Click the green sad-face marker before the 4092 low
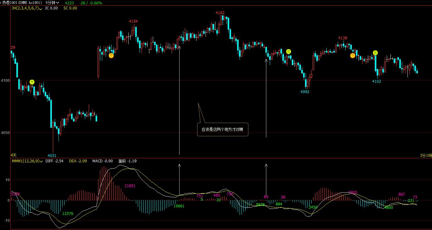The width and height of the screenshot is (432, 230). click(288, 51)
